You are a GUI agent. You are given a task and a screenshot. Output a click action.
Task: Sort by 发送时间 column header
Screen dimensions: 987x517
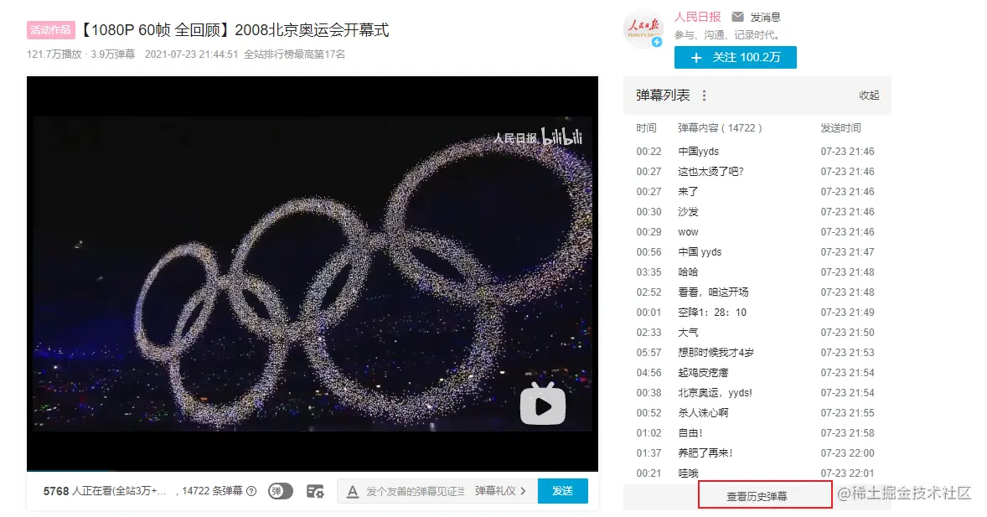(840, 128)
